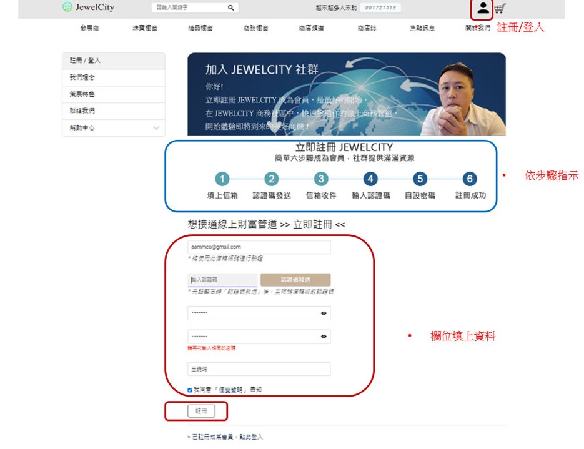The height and width of the screenshot is (449, 584).
Task: Open the 參展商 menu item
Action: click(89, 28)
